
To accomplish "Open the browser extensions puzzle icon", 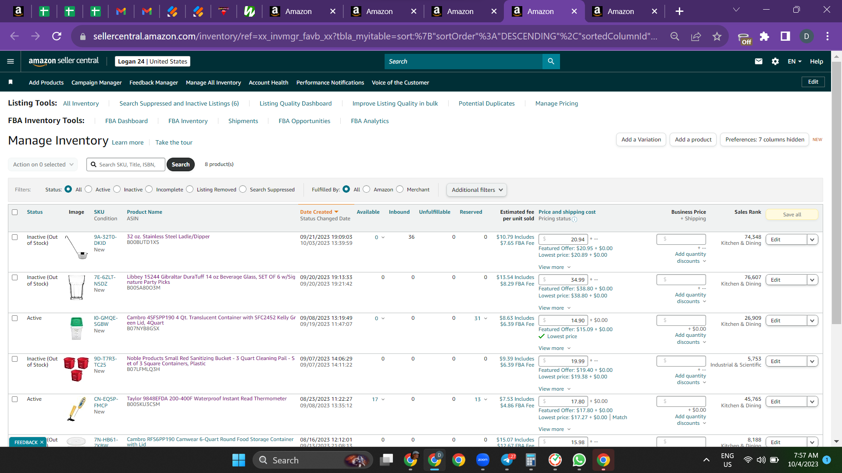I will pos(764,36).
